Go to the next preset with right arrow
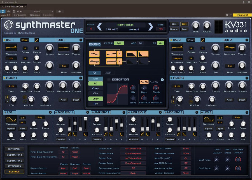The width and height of the screenshot is (252, 180). (x=151, y=27)
